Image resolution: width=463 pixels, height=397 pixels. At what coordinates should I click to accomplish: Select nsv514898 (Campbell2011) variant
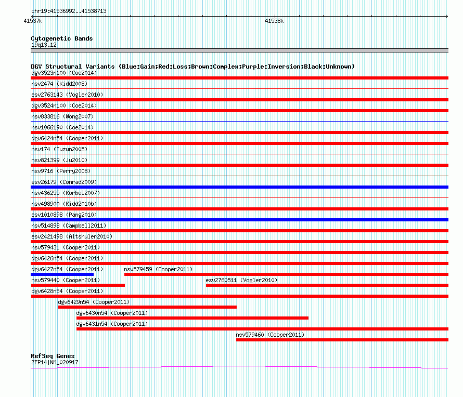coord(69,226)
